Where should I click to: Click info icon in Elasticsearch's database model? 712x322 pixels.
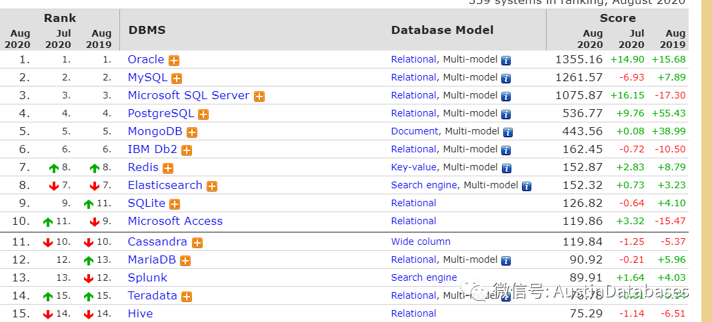point(527,186)
